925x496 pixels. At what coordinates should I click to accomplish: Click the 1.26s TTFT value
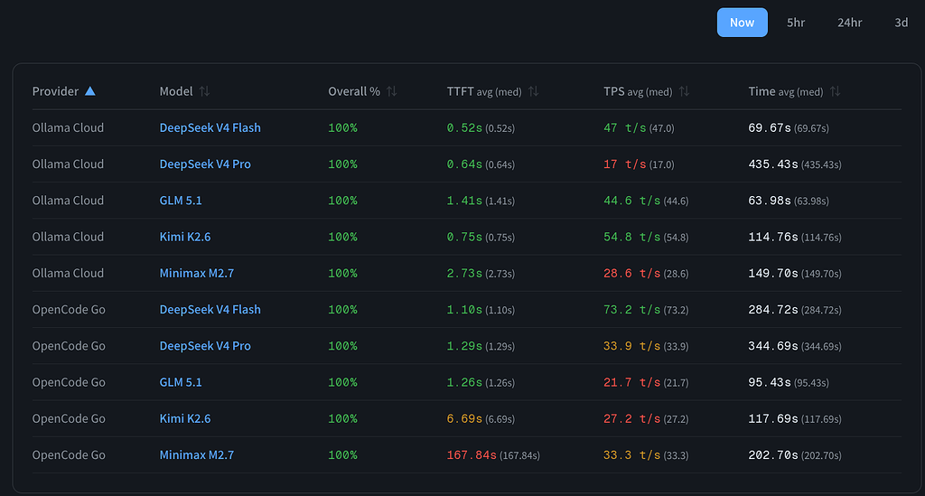(464, 382)
